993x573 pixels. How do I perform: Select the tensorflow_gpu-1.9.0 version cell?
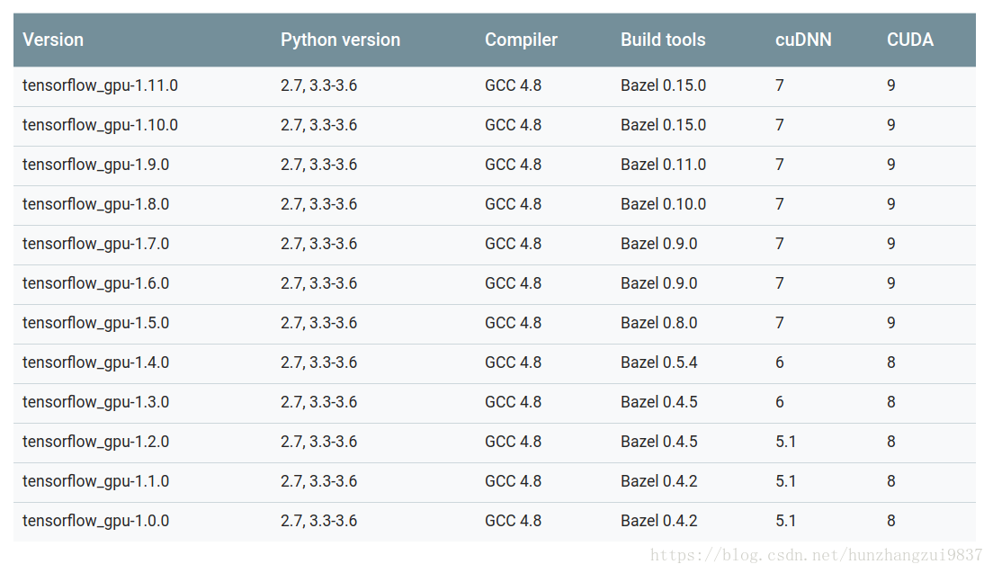95,165
